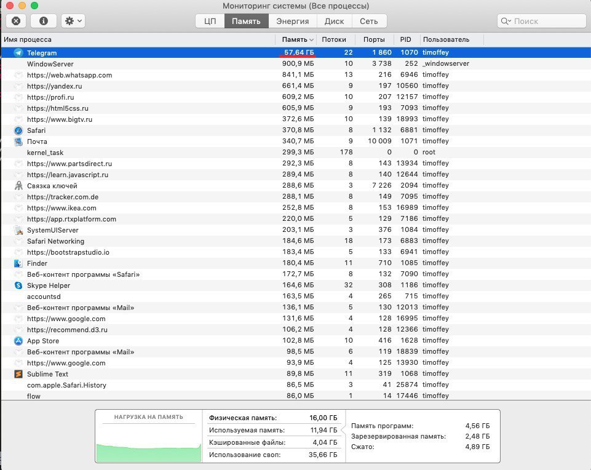The image size is (591, 470).
Task: Click the app.rtxplatform.com shield icon
Action: [x=18, y=219]
